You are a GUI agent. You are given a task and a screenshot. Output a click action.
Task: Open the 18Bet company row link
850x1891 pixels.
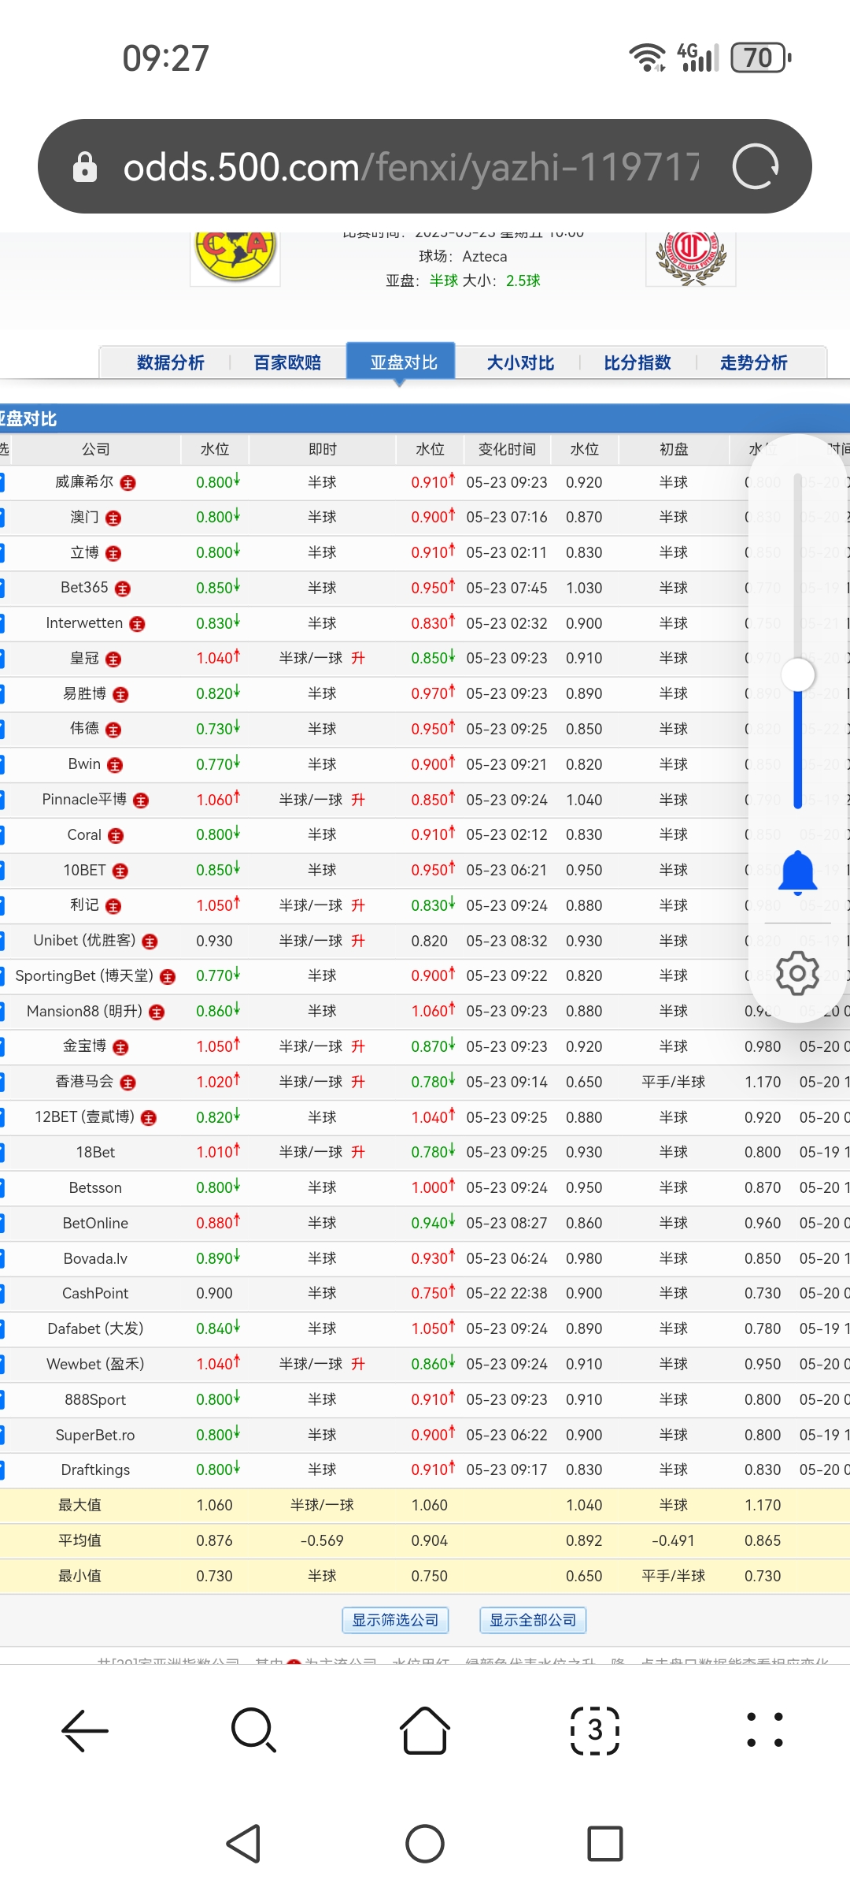(95, 1152)
